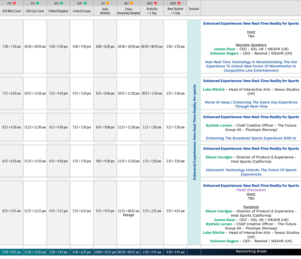Select the USA West Coast column header
Viewport: 301px width, 259px height.
click(11, 11)
